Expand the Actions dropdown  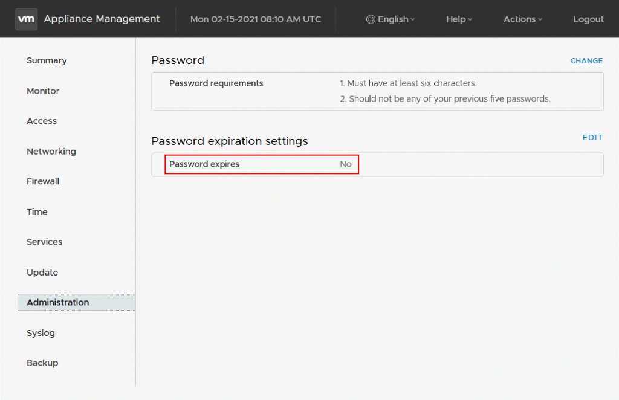tap(522, 19)
